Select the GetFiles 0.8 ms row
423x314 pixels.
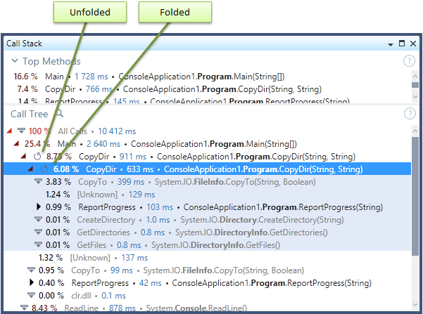(207, 245)
